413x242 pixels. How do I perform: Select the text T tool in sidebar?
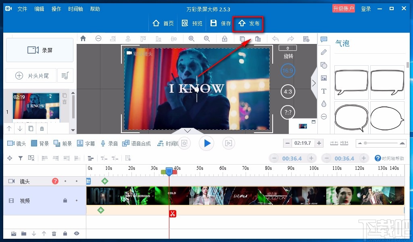(x=324, y=91)
